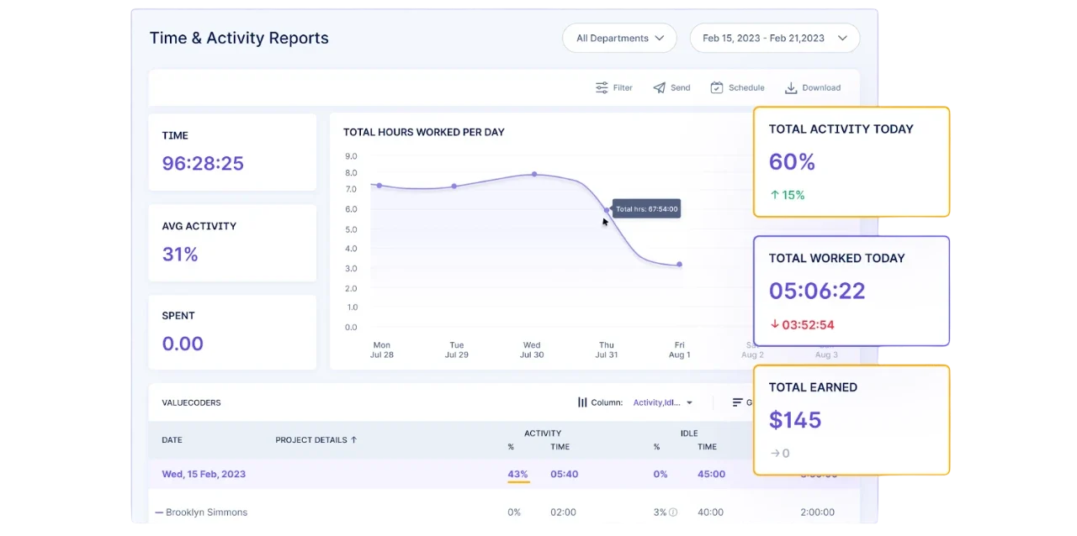Open the Feb 15 - Feb 21 date range picker
The height and width of the screenshot is (536, 1077).
point(774,38)
